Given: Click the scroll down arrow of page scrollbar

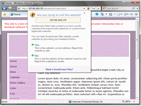Looking at the screenshot, I should click(137, 98).
